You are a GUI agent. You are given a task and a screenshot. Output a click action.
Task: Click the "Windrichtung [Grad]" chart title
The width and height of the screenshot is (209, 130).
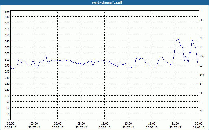[x=107, y=3]
